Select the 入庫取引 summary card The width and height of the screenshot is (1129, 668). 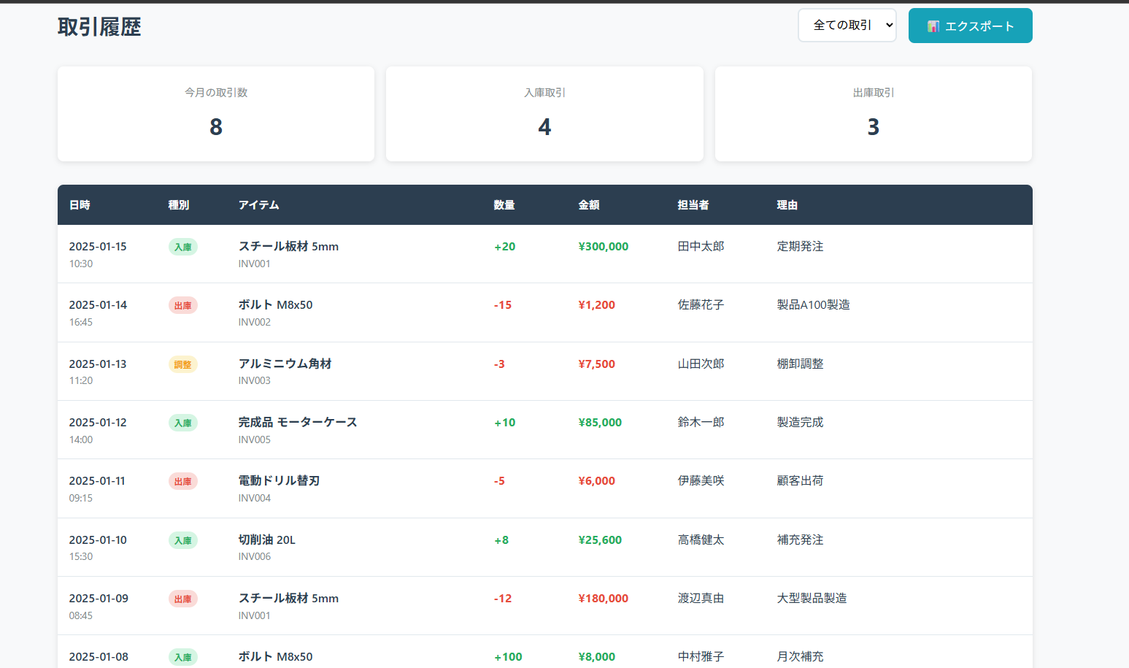tap(544, 114)
